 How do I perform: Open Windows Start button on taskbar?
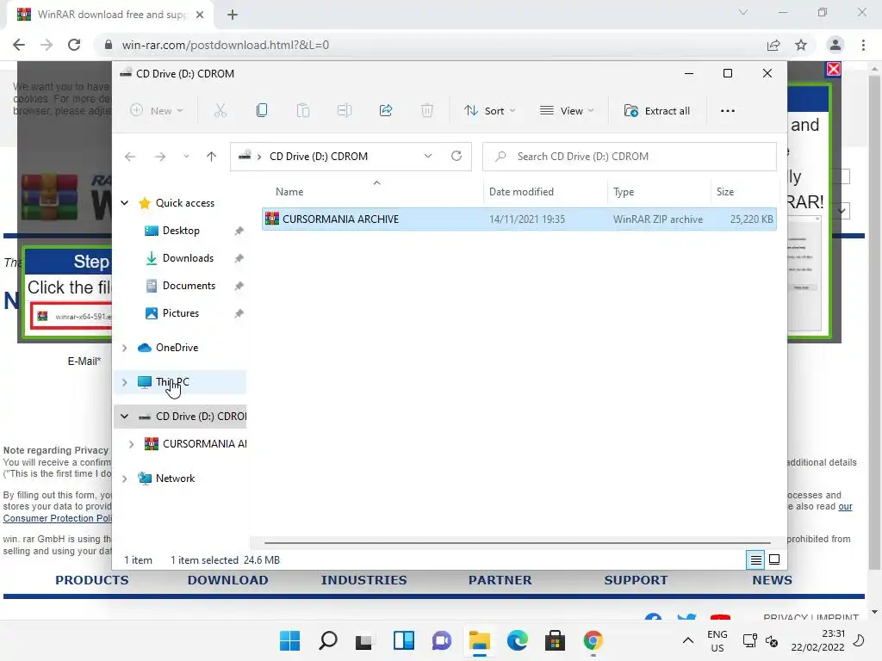[x=289, y=640]
